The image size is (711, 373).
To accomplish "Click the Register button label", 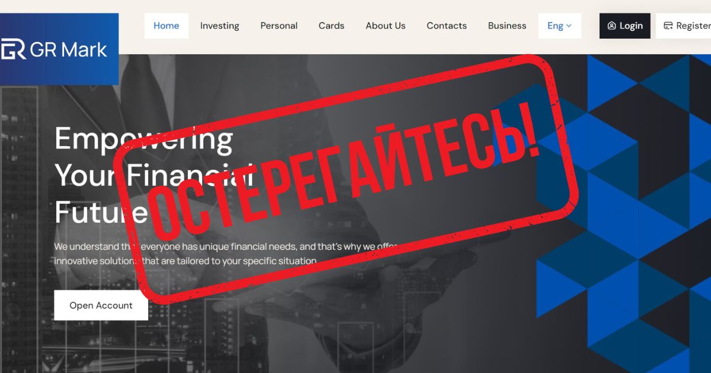I will point(693,26).
